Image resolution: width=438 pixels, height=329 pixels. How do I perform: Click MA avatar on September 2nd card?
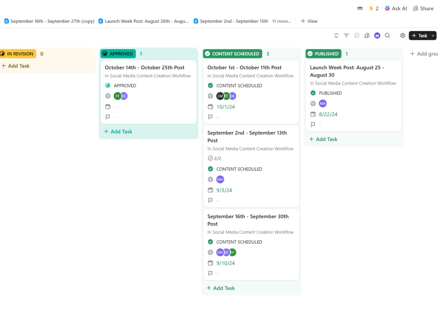[x=220, y=179]
